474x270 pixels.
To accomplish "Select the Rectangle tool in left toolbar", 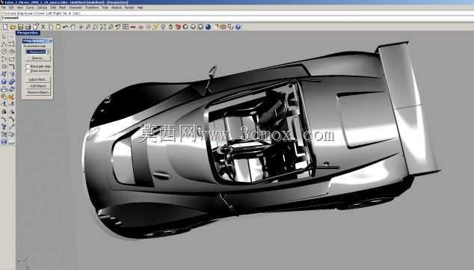I will click(x=11, y=59).
